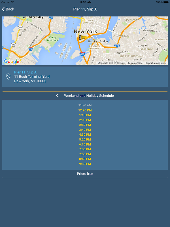
Task: Select the 5:20 PM departure time
Action: pos(85,139)
